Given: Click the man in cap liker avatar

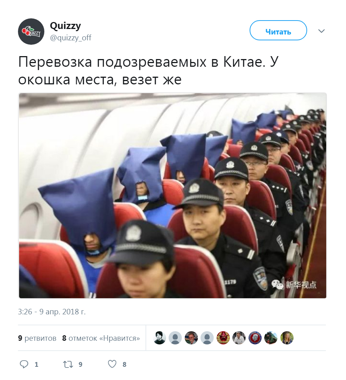Looking at the screenshot, I should click(191, 338).
